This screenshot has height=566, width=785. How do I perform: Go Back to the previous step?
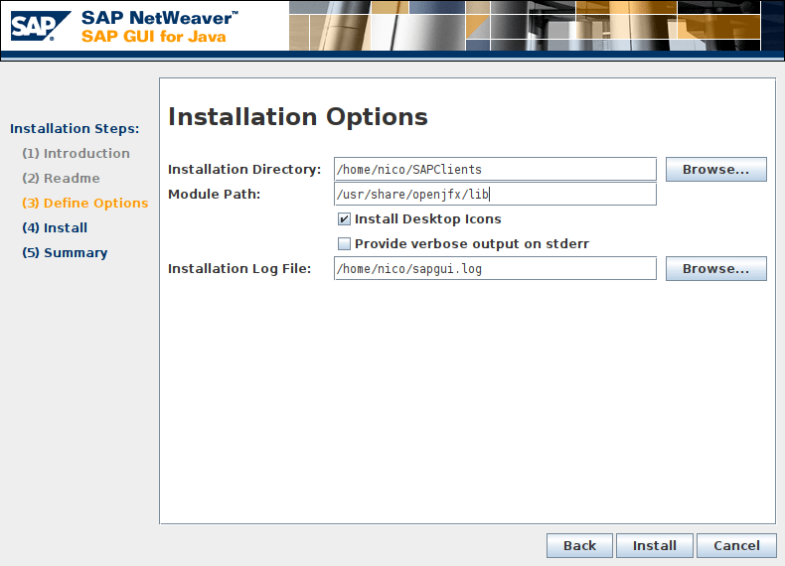click(579, 545)
